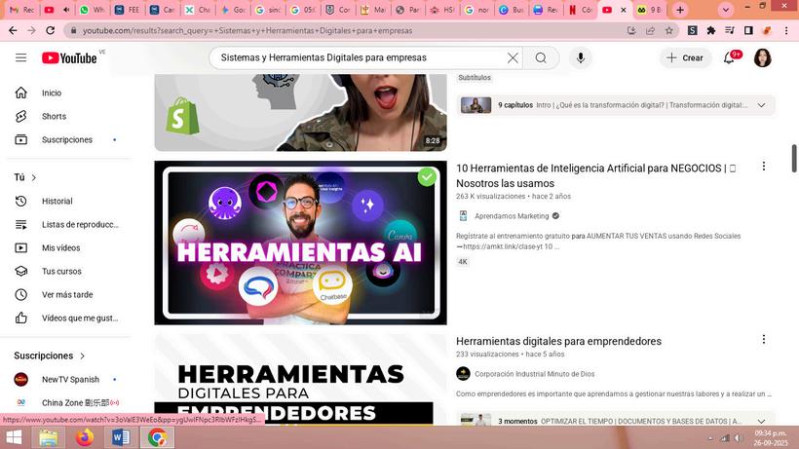Open the tab search dropdown arrow

tap(726, 10)
